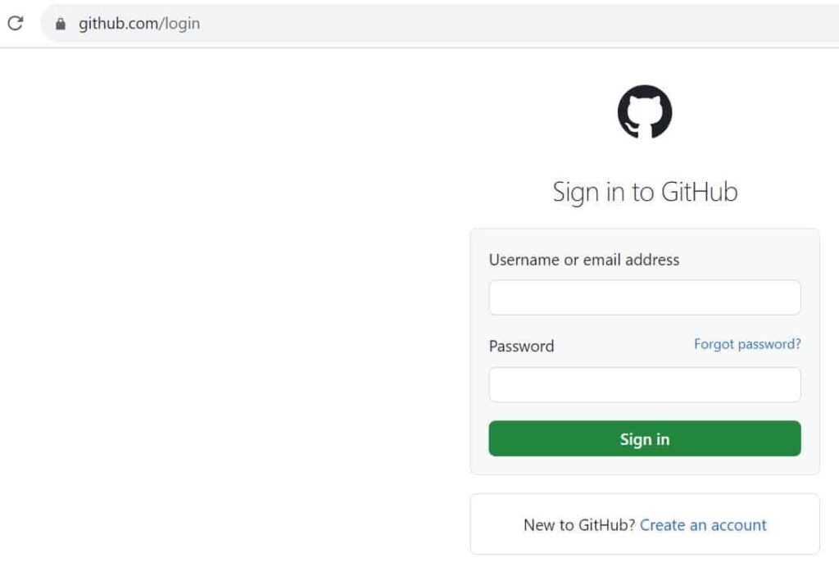Click the Sign in to GitHub heading

pos(645,191)
